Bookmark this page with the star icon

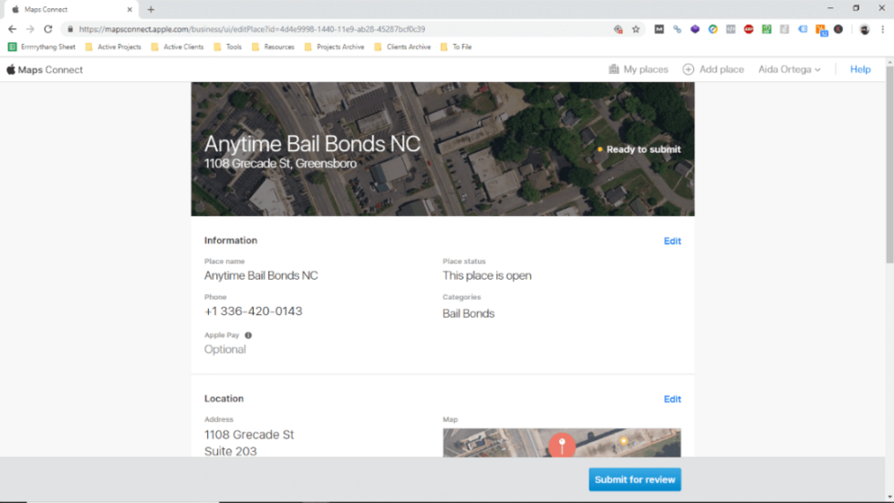(x=636, y=29)
